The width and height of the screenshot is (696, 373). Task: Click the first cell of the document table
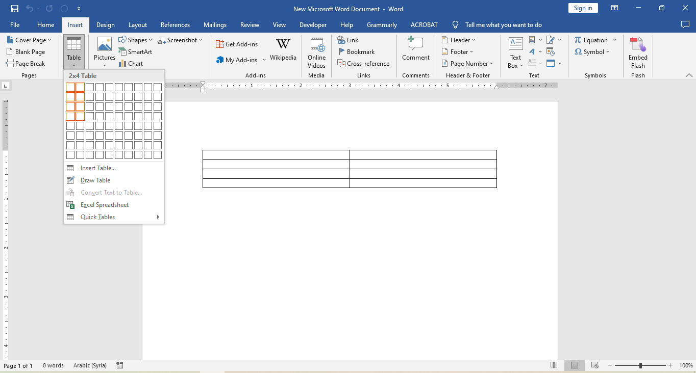[276, 155]
